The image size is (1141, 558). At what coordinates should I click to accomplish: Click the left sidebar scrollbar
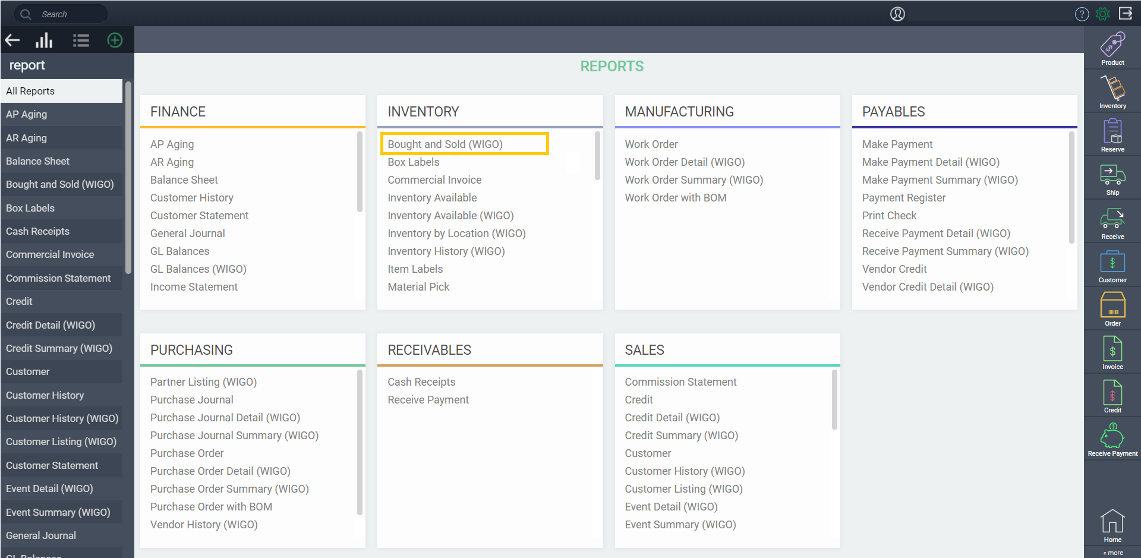pos(128,177)
